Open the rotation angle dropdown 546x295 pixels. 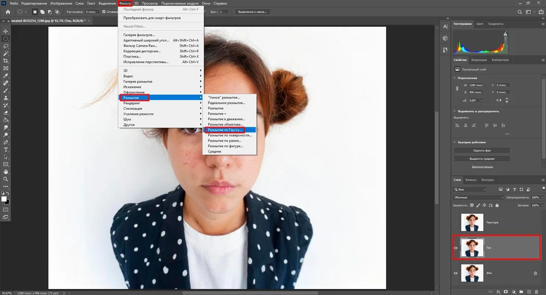click(481, 100)
